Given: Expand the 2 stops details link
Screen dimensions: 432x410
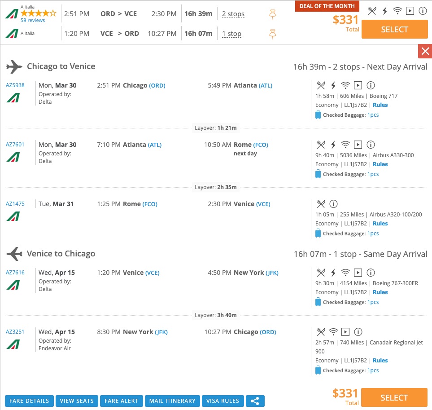Looking at the screenshot, I should click(x=233, y=14).
